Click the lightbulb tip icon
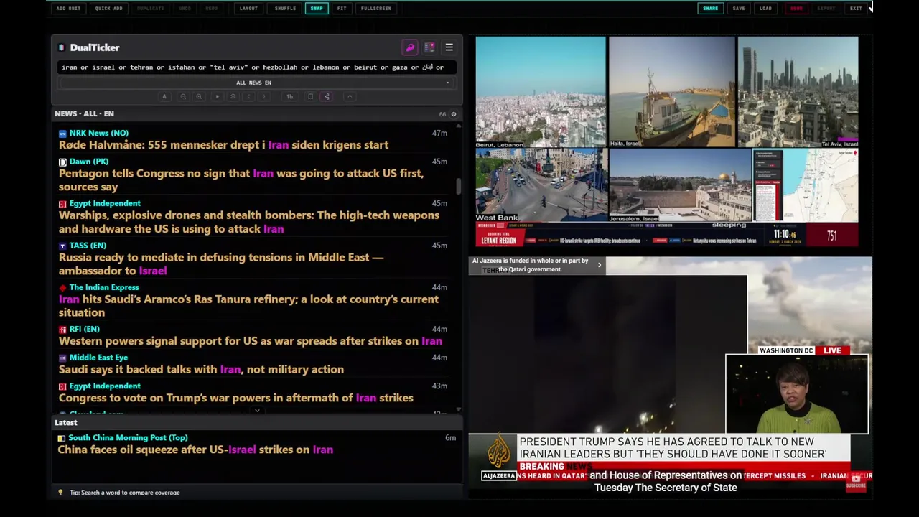The width and height of the screenshot is (919, 517). tap(60, 493)
